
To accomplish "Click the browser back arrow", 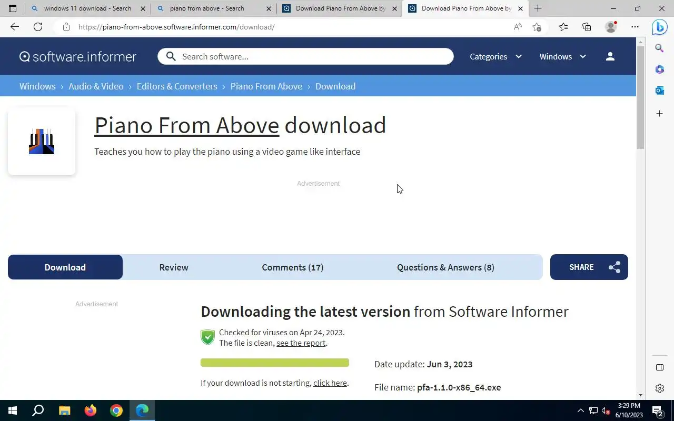I will pyautogui.click(x=15, y=27).
